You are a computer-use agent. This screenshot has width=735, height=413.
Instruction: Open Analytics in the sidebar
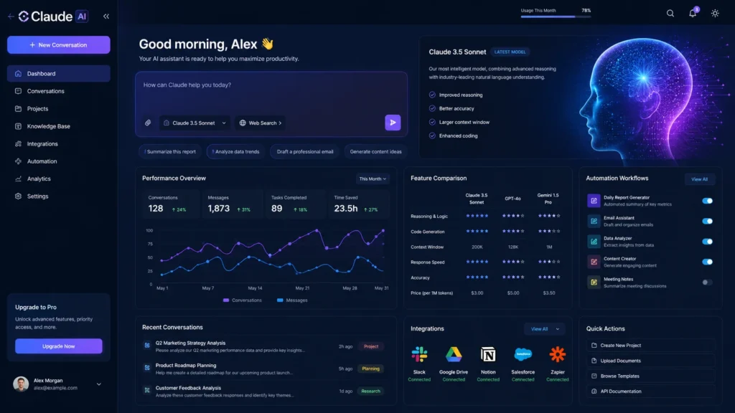point(59,179)
